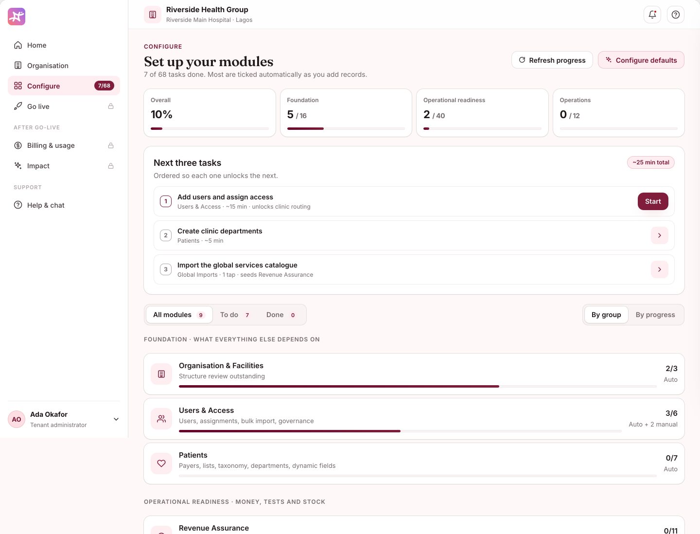
Task: Open the Organisation & Facilities module card
Action: pos(414,374)
